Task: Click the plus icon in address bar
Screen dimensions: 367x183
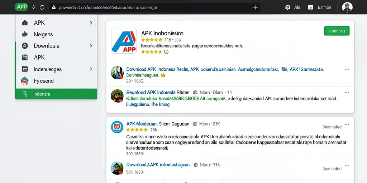Action: (255, 8)
